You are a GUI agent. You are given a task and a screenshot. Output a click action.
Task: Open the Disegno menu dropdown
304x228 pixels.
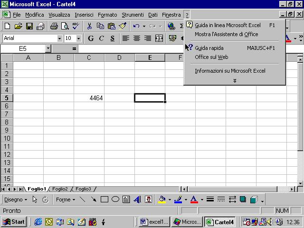point(16,199)
